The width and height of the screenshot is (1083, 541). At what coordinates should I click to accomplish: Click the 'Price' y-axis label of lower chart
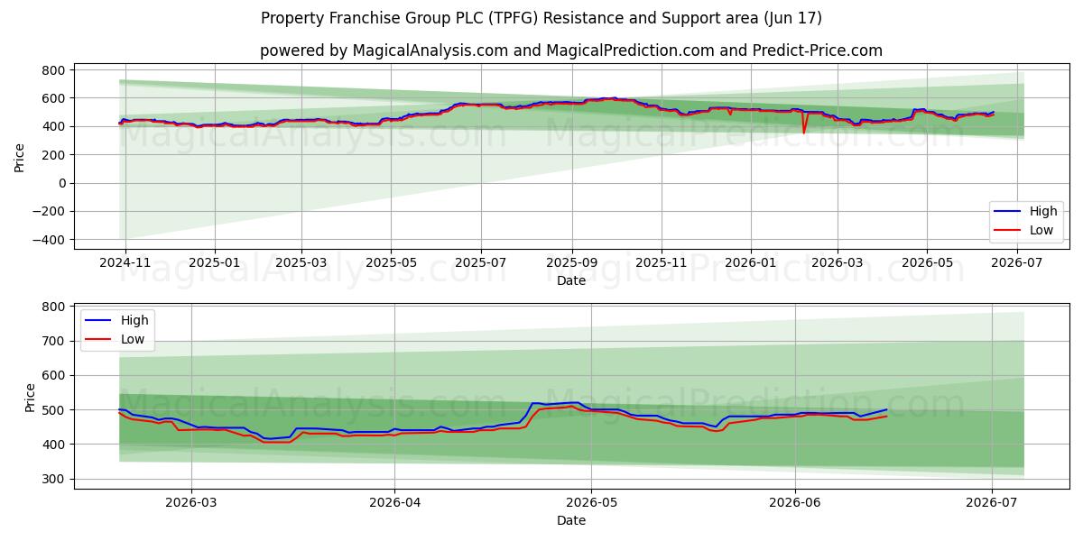click(x=31, y=398)
